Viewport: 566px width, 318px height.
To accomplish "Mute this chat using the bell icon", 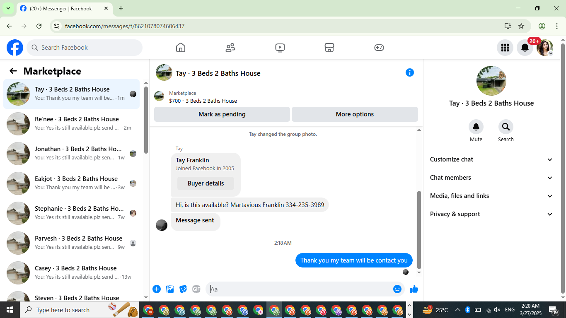I will click(x=476, y=127).
